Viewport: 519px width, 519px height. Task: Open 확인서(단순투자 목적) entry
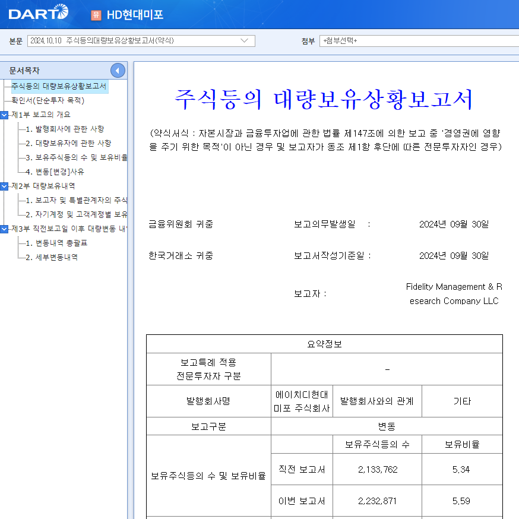point(48,100)
